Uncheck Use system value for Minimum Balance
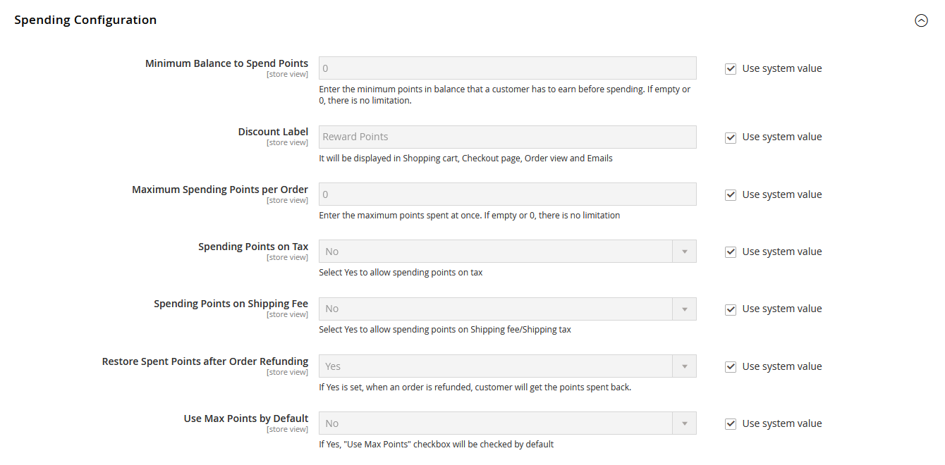The image size is (945, 465). tap(731, 69)
